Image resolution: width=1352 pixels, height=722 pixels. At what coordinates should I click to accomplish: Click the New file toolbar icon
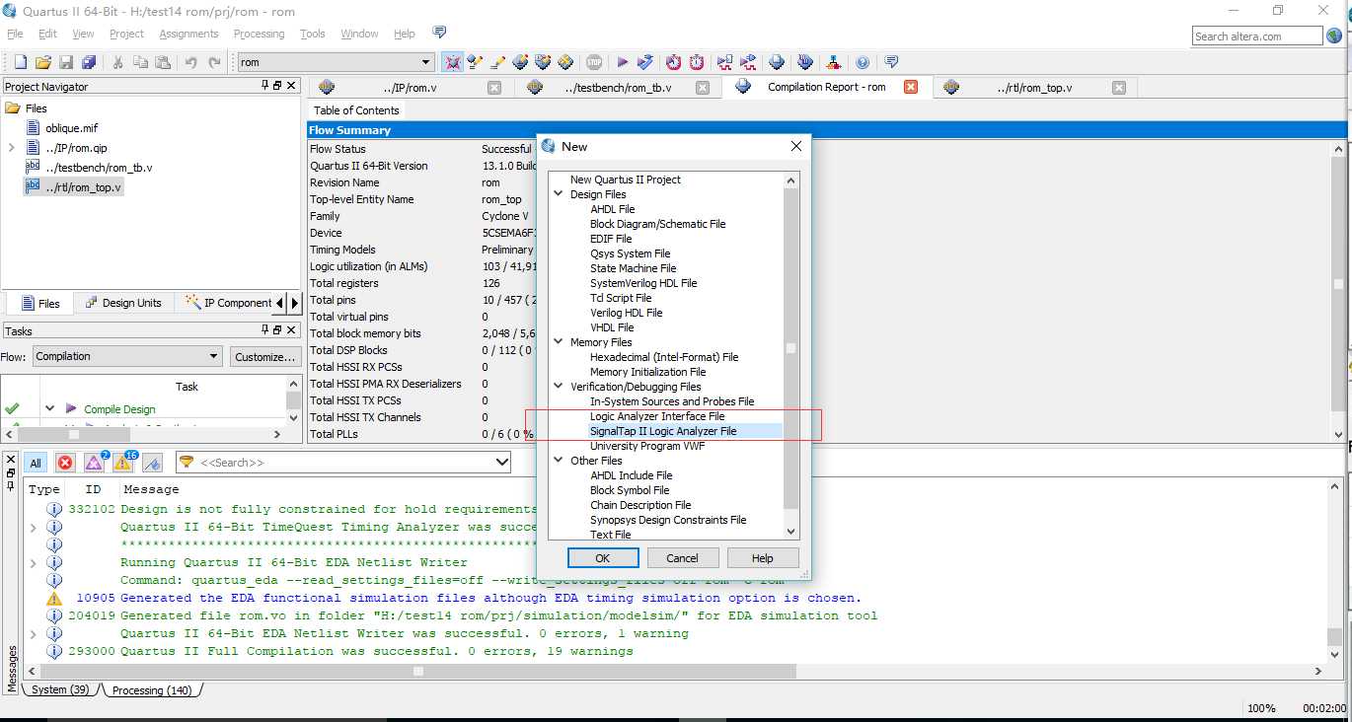(x=20, y=62)
